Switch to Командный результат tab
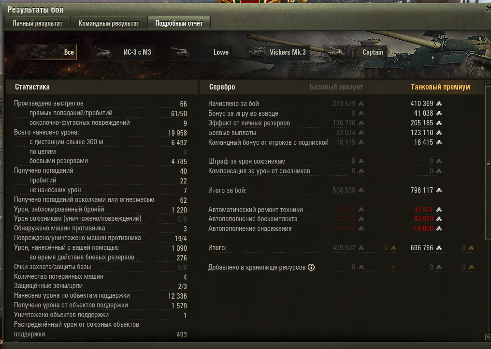 point(109,23)
